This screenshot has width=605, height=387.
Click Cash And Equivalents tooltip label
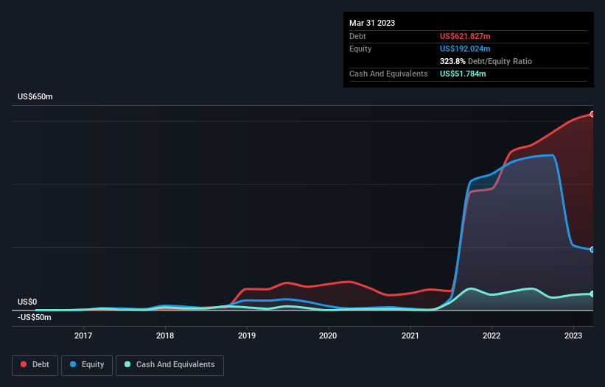tap(388, 74)
